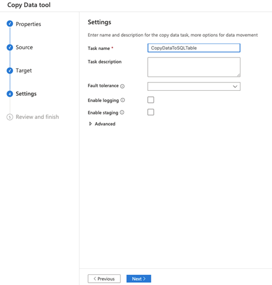Viewport: 272px width, 285px height.
Task: Click the Enable logging info icon
Action: pos(123,100)
